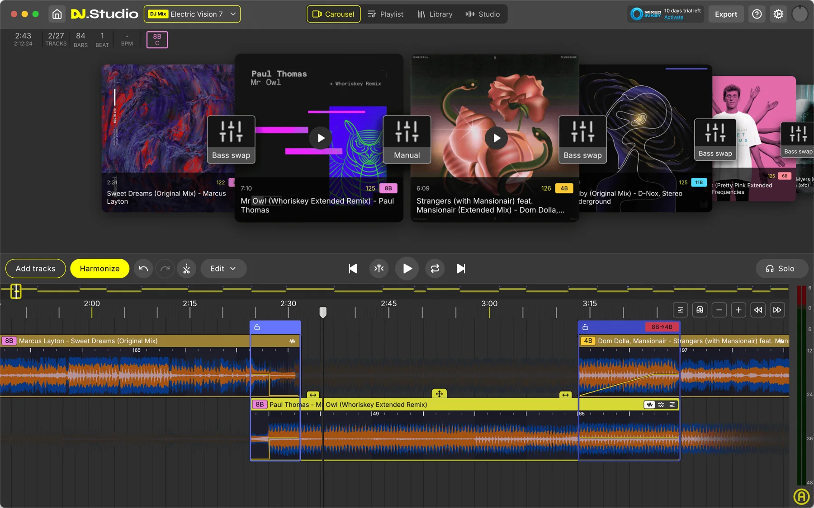Toggle loop playback

[x=435, y=269]
